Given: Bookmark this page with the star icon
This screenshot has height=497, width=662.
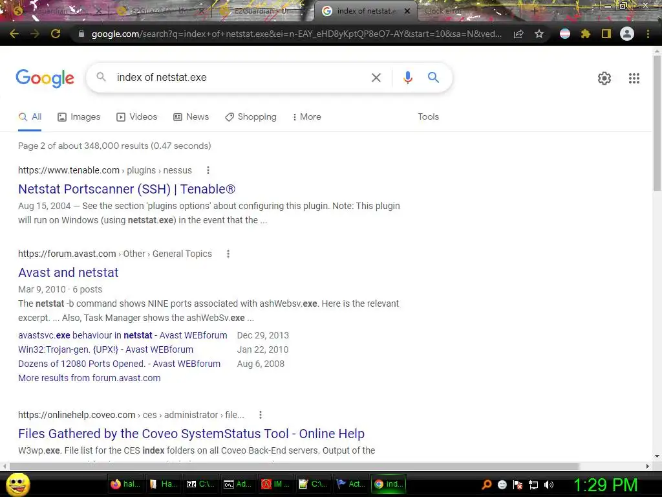Looking at the screenshot, I should [539, 34].
